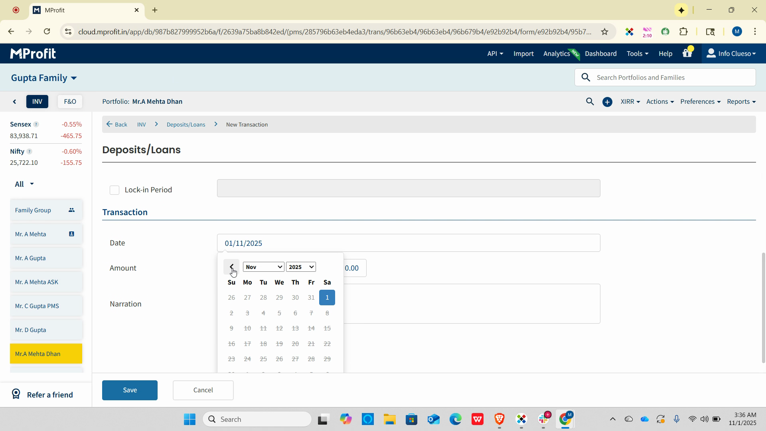Click the Save button
The height and width of the screenshot is (431, 766).
[130, 390]
